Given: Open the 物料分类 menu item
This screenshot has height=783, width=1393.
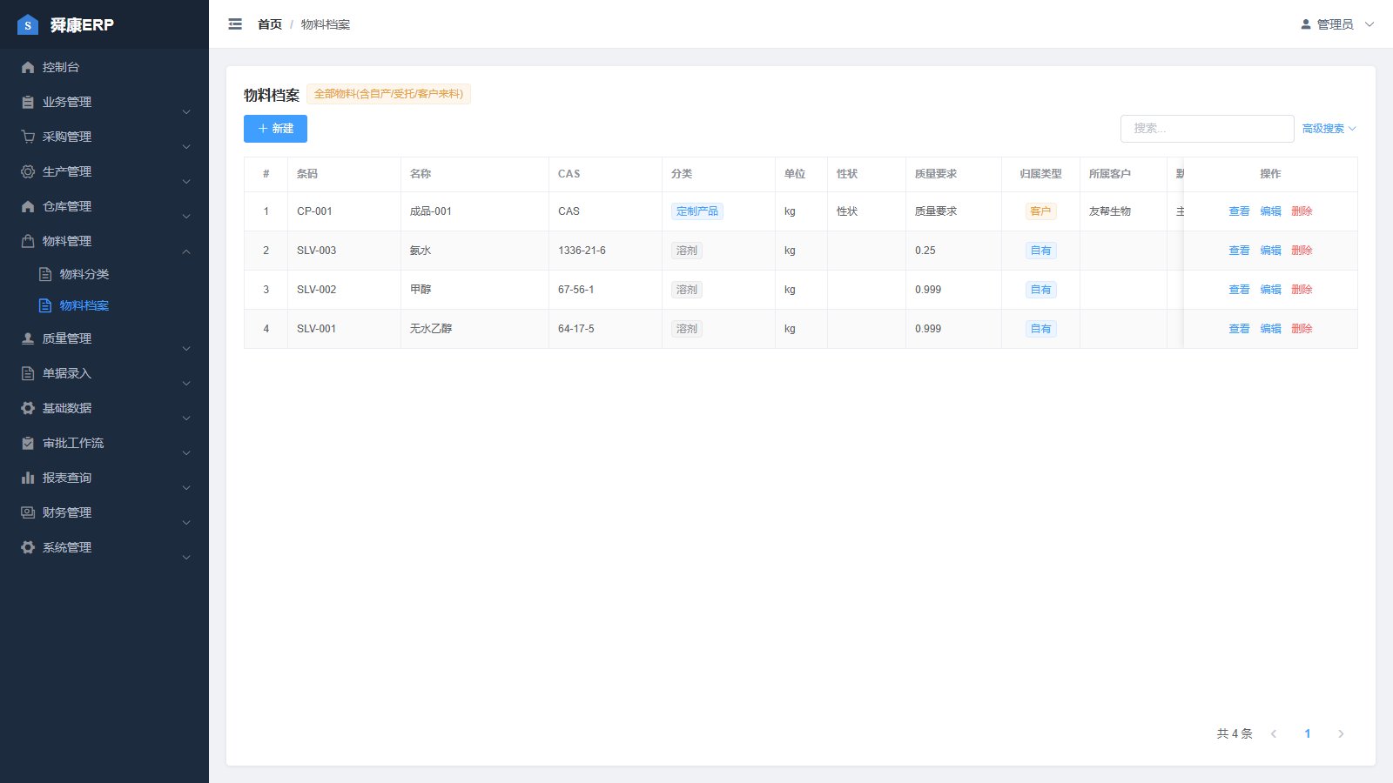Looking at the screenshot, I should [x=104, y=274].
